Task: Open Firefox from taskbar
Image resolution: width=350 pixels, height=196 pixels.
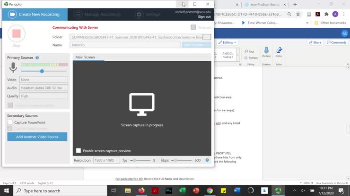Action: pos(141,191)
